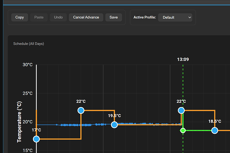
Task: Click the 18.5°C temperature label text
Action: point(215,121)
